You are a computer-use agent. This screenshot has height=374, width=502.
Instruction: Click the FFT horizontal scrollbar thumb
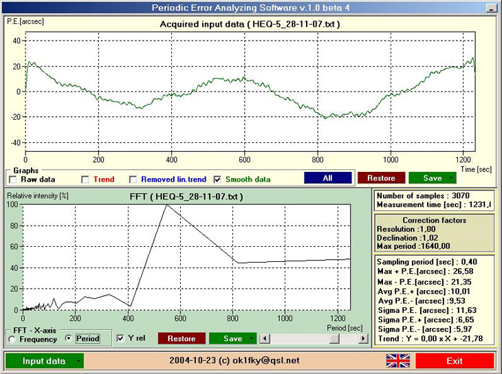pos(335,338)
